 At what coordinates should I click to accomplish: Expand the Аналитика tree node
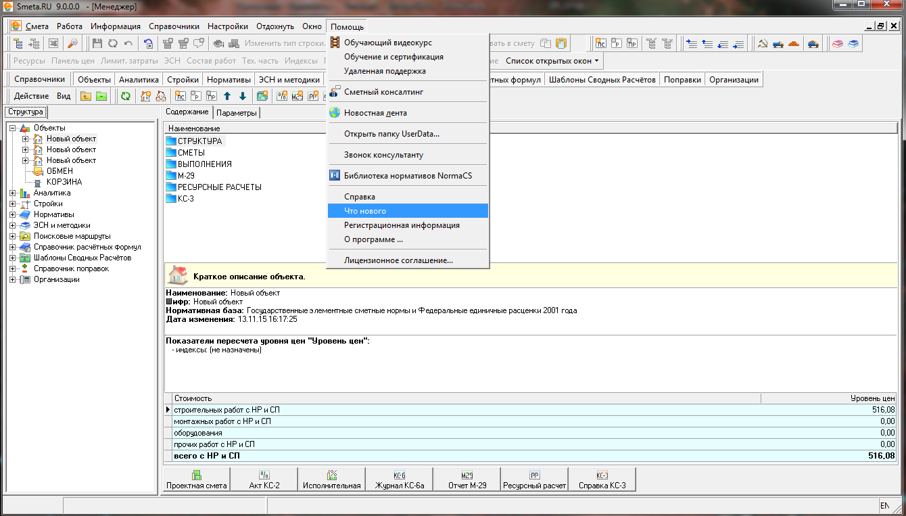click(12, 193)
